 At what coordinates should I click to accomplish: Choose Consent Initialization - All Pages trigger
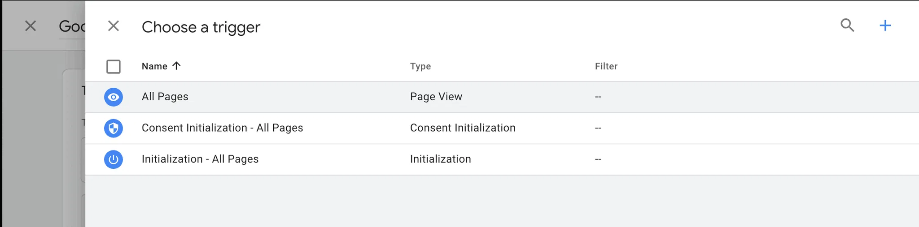(222, 128)
